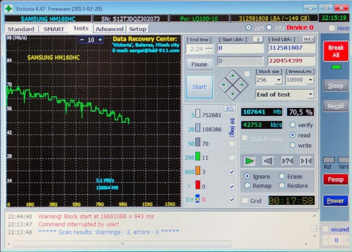Click the horizontal scrollbar in the log panel
This screenshot has width=352, height=252.
click(122, 244)
